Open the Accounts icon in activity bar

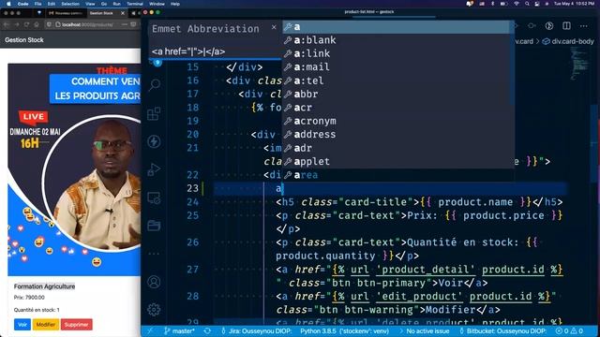tap(154, 282)
